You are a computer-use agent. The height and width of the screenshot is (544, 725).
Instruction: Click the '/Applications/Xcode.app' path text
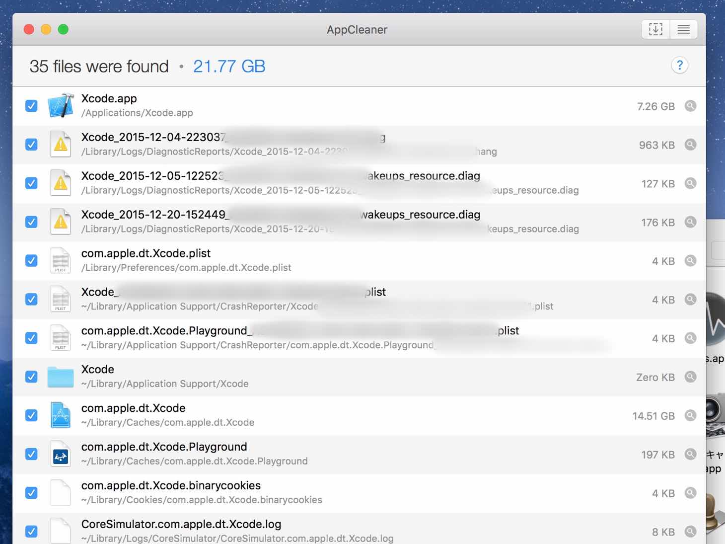(137, 113)
